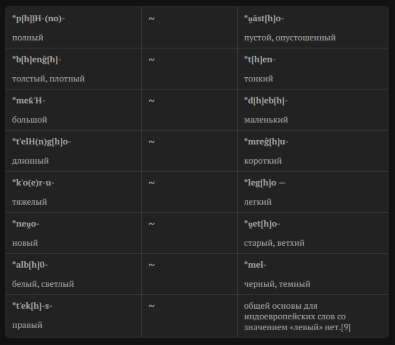Click the word «длинный»
Image resolution: width=395 pixels, height=345 pixels.
[x=30, y=161]
